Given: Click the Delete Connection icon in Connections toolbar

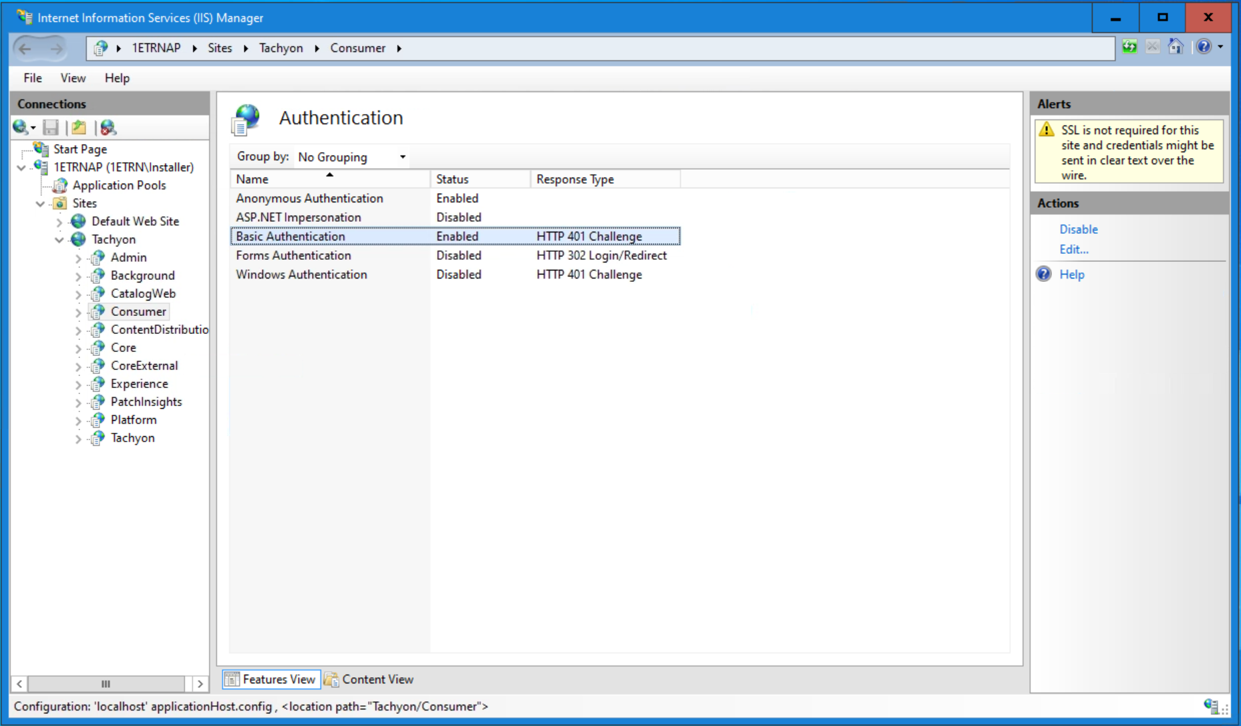Looking at the screenshot, I should [x=108, y=128].
